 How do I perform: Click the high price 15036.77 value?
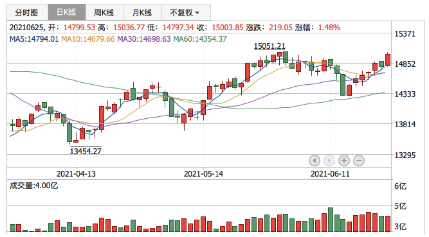coord(129,28)
